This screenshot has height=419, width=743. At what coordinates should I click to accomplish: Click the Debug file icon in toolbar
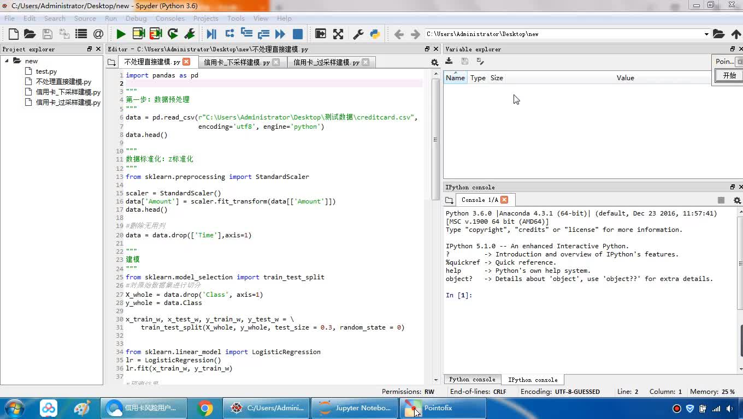211,34
